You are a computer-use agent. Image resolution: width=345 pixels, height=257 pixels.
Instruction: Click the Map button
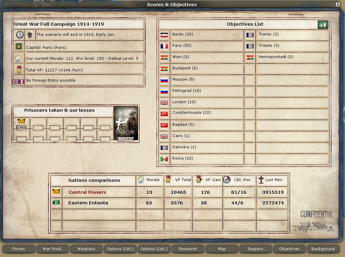point(222,249)
